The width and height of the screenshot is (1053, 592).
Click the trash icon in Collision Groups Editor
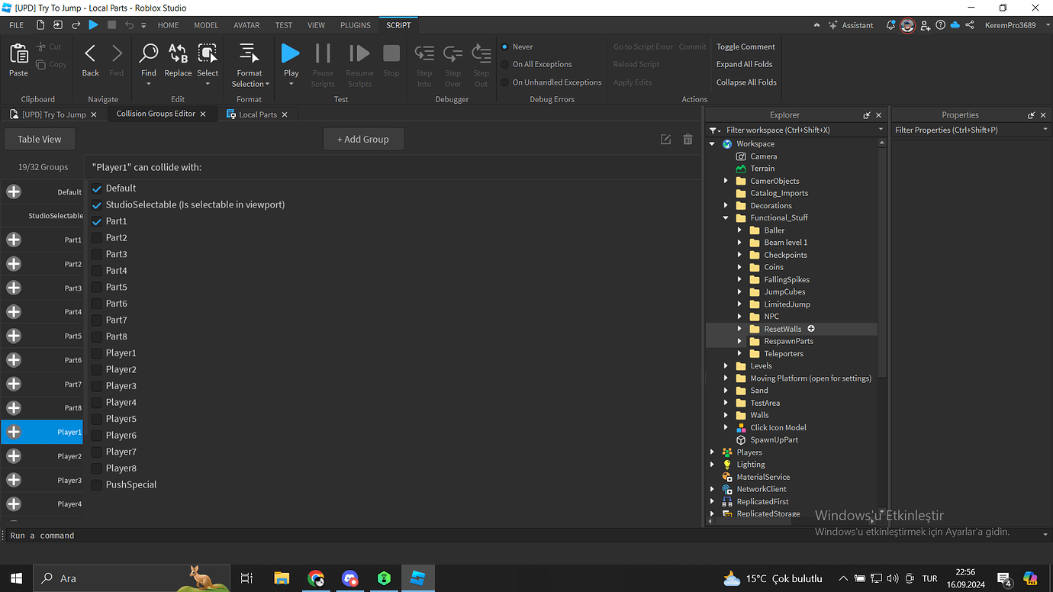(688, 139)
